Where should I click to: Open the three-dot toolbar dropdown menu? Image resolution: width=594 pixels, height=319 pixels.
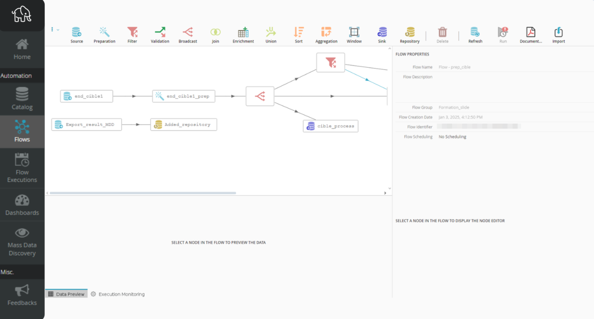[54, 29]
